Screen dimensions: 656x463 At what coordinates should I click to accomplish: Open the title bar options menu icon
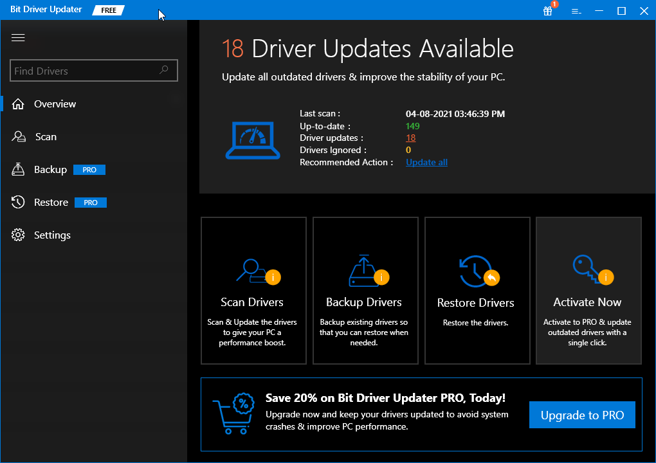576,11
